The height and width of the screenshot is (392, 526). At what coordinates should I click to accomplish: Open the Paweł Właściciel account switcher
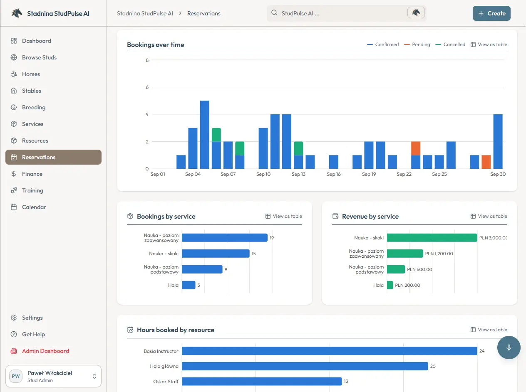[x=53, y=376]
